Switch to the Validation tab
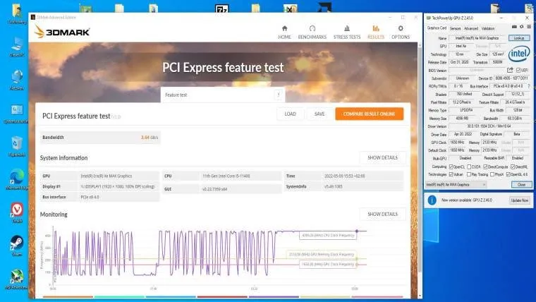The width and height of the screenshot is (536, 302). (x=488, y=28)
